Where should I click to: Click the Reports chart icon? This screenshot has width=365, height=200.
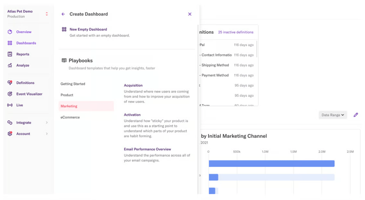(10, 54)
